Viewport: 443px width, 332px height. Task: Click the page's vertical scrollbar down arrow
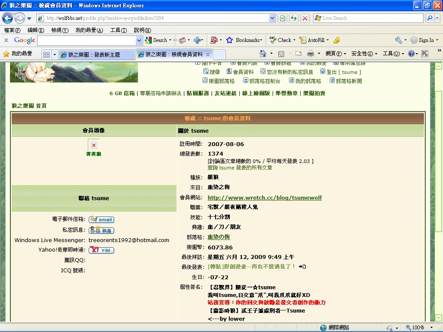438,318
